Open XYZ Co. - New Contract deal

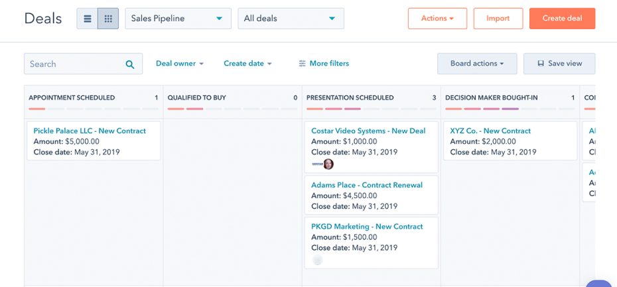(490, 131)
